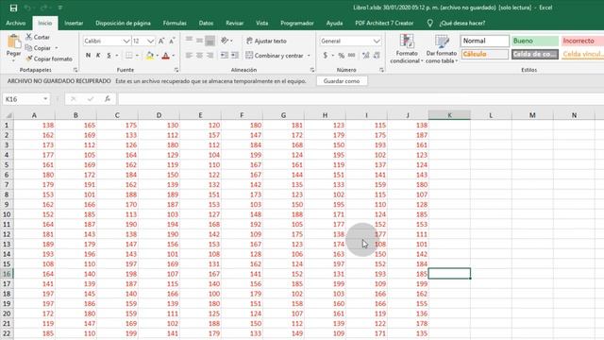Align text to bottom of cell
This screenshot has width=604, height=340.
(x=210, y=41)
